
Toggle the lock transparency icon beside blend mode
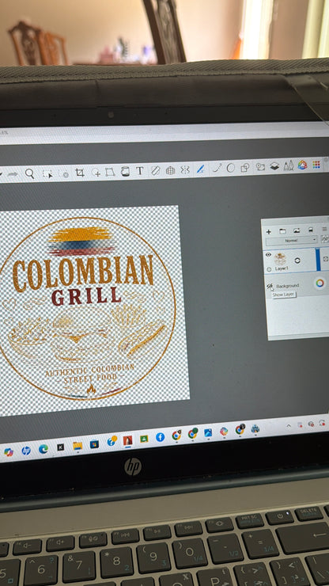[x=325, y=239]
